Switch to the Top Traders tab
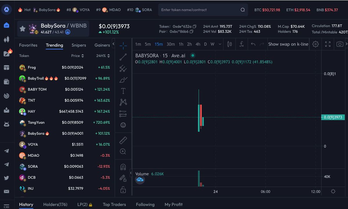This screenshot has height=209, width=348. click(114, 204)
